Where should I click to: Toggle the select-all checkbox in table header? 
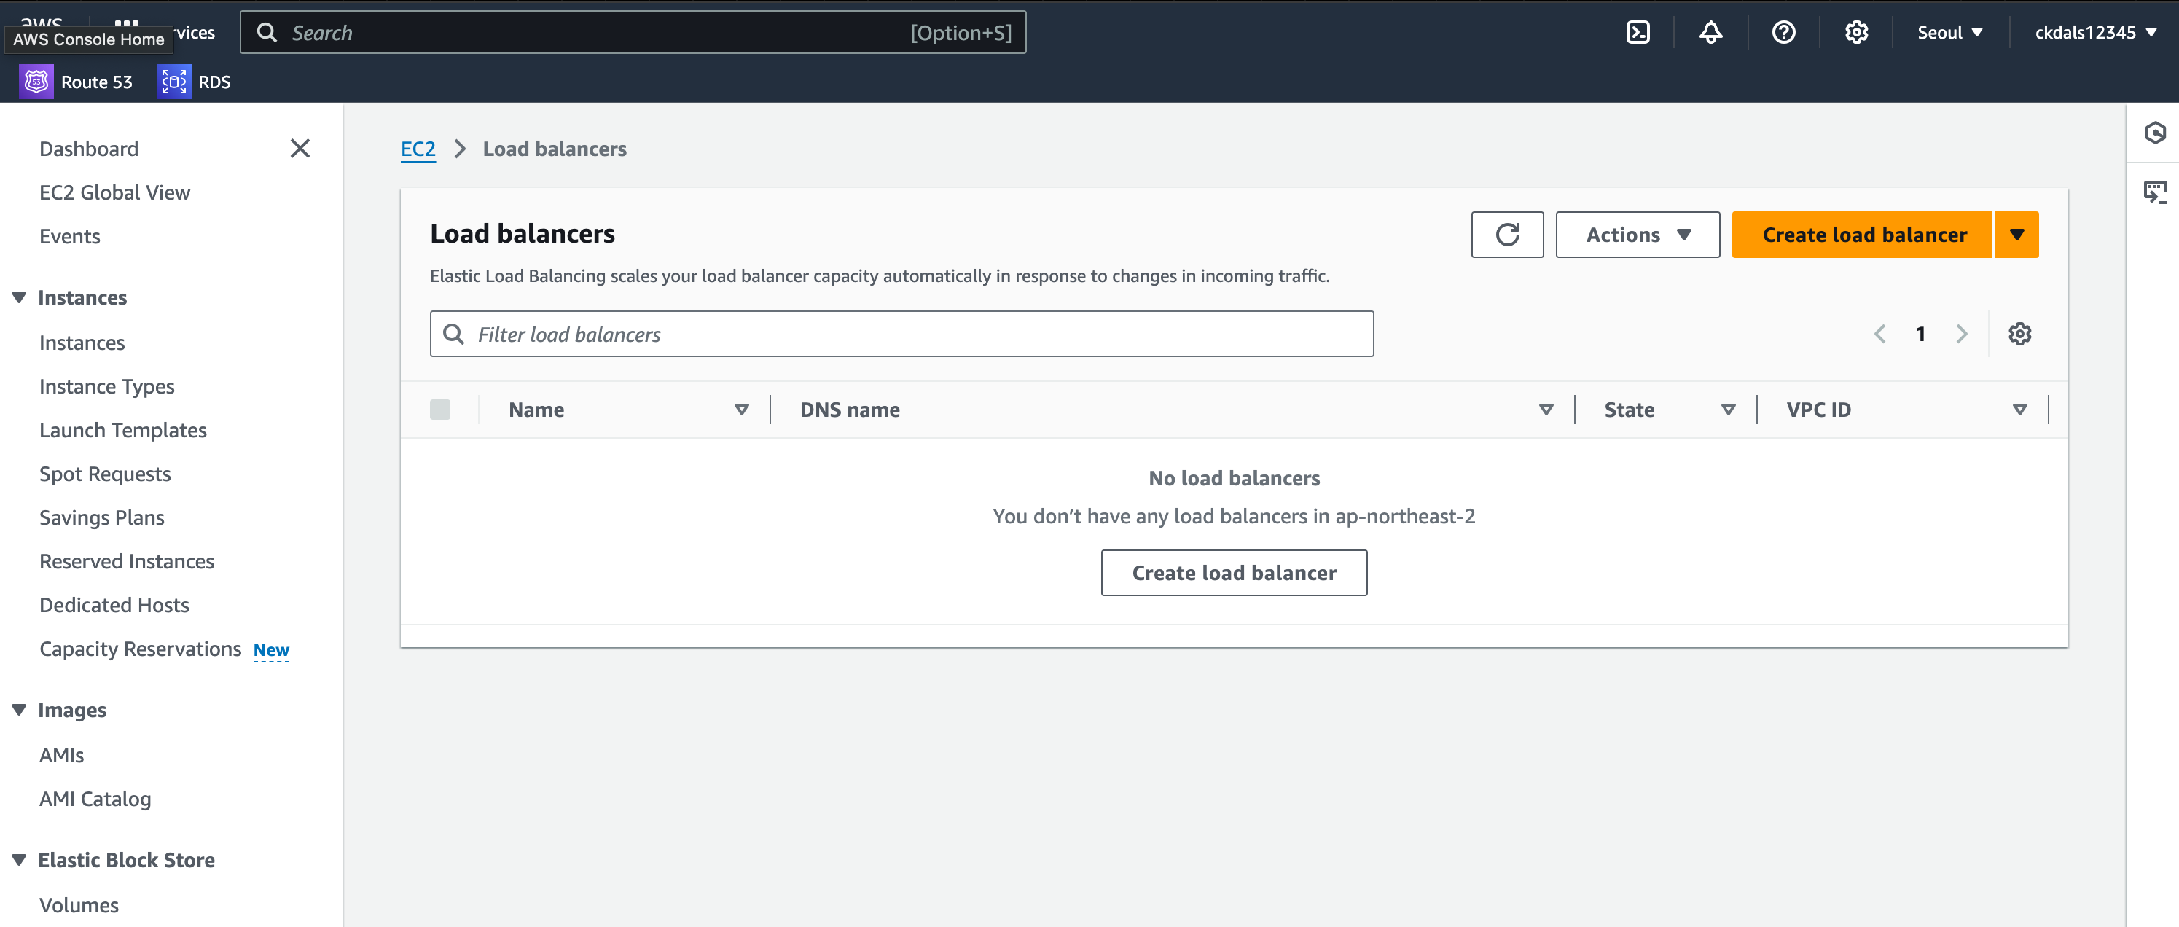click(x=440, y=410)
